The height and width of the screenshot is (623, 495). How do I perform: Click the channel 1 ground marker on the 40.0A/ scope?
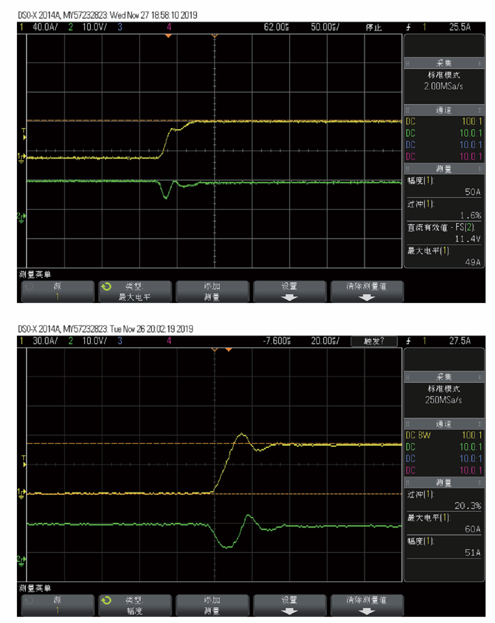[x=21, y=158]
